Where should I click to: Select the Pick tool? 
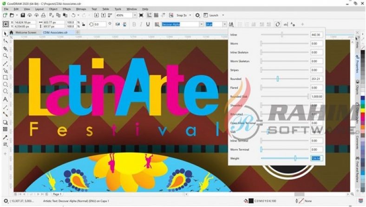5,34
